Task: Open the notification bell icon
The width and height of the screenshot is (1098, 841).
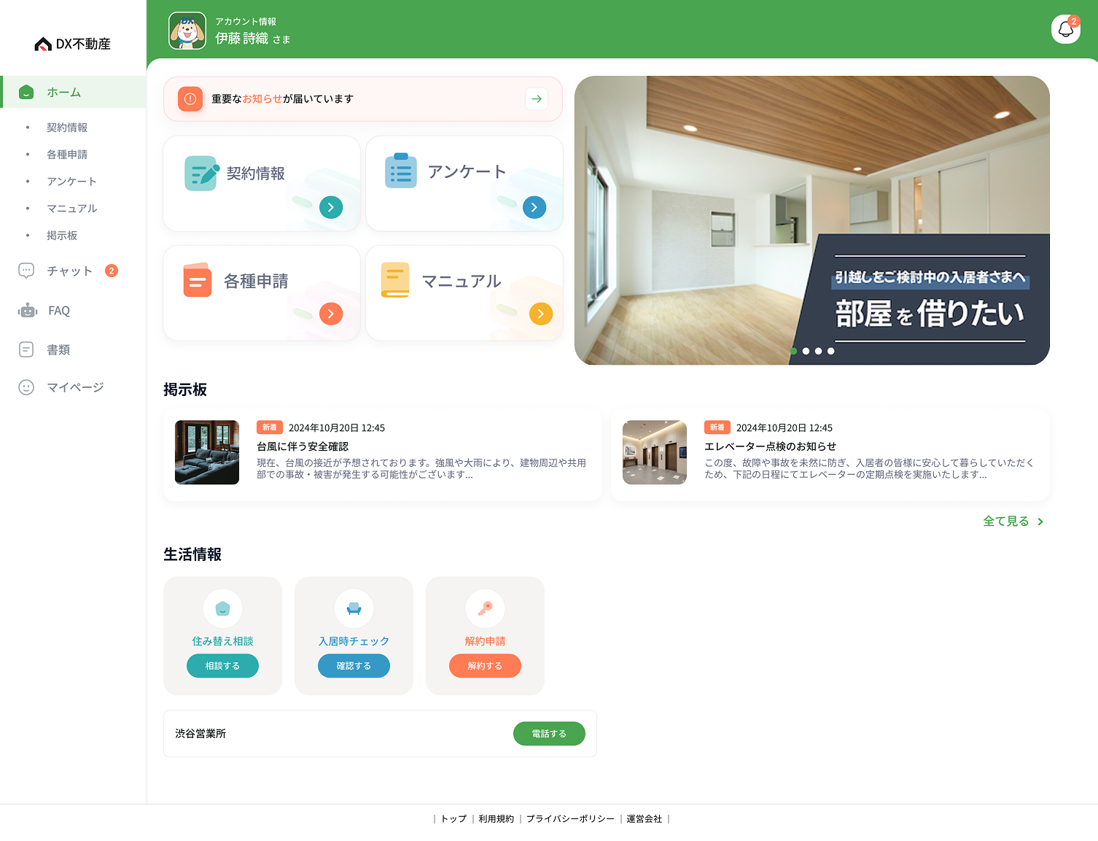Action: [x=1065, y=29]
